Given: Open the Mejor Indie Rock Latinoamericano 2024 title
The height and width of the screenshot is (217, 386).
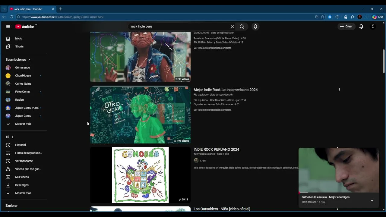Looking at the screenshot, I should click(x=226, y=90).
